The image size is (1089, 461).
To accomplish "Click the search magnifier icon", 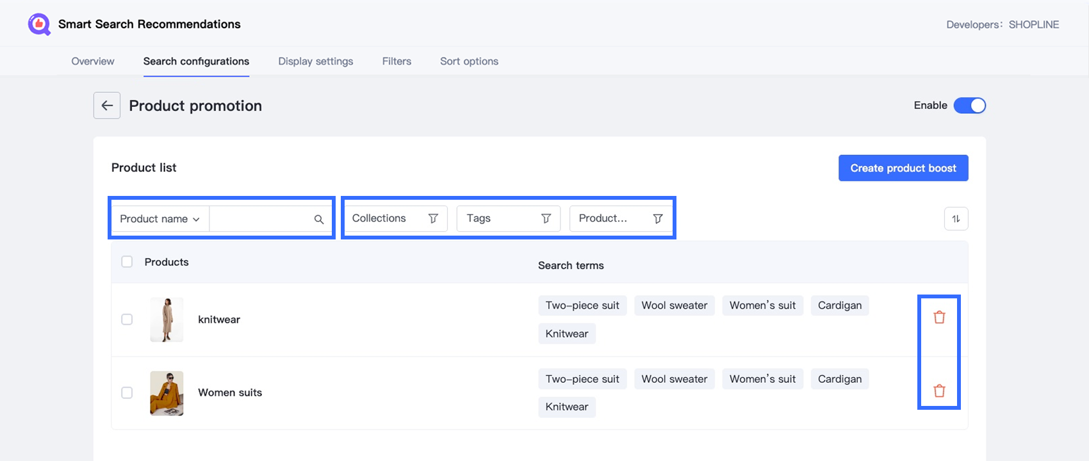I will point(318,219).
